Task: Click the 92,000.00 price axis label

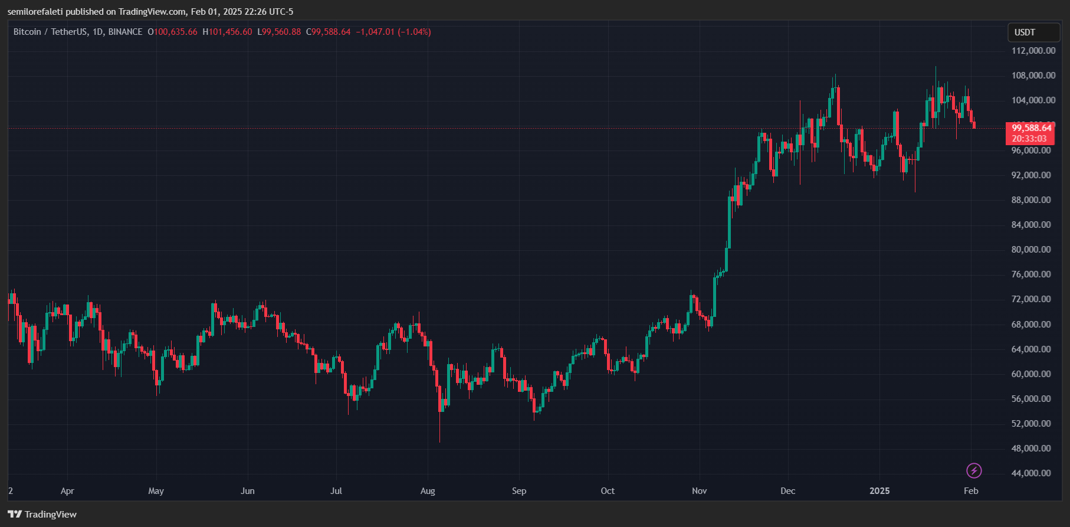Action: 1031,175
